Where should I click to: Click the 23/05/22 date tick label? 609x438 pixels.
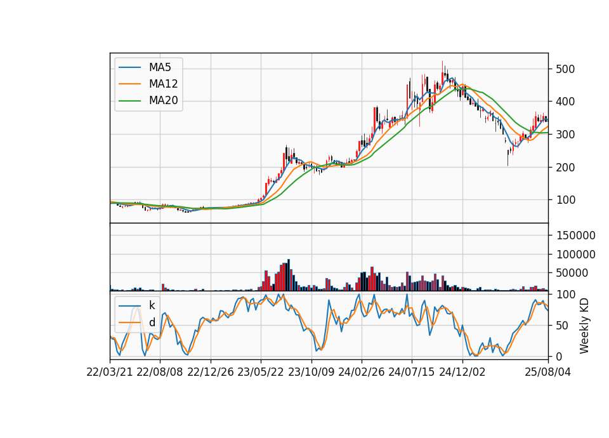click(x=261, y=372)
